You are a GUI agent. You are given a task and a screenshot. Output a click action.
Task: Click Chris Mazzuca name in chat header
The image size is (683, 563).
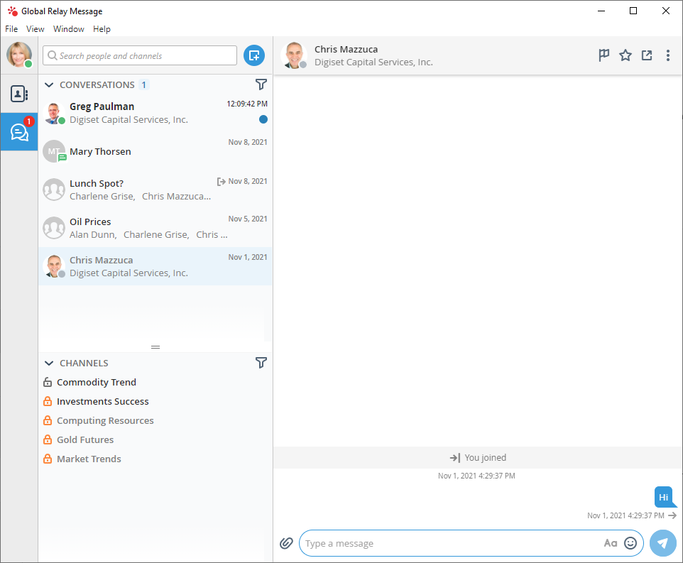coord(346,49)
